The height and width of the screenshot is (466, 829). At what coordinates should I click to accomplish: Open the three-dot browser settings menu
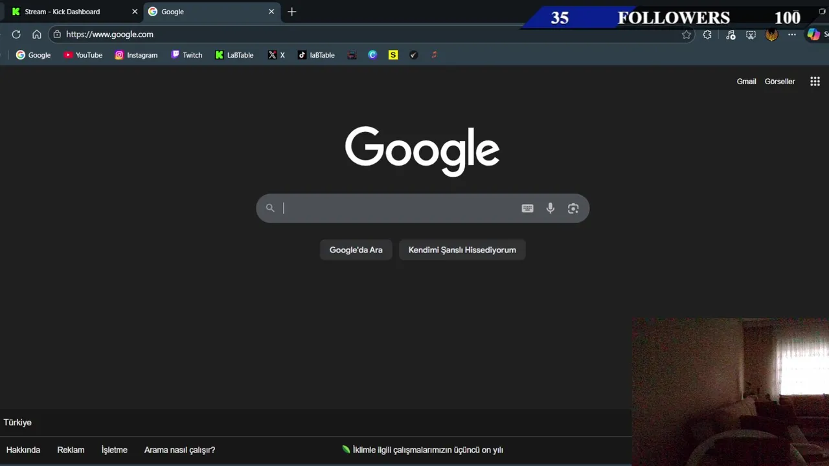(792, 35)
